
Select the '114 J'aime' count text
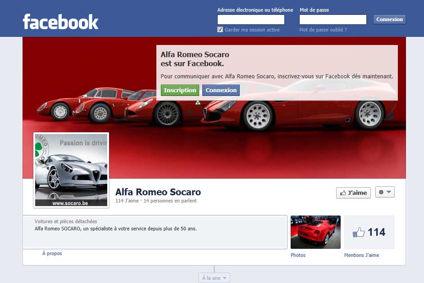tap(127, 201)
